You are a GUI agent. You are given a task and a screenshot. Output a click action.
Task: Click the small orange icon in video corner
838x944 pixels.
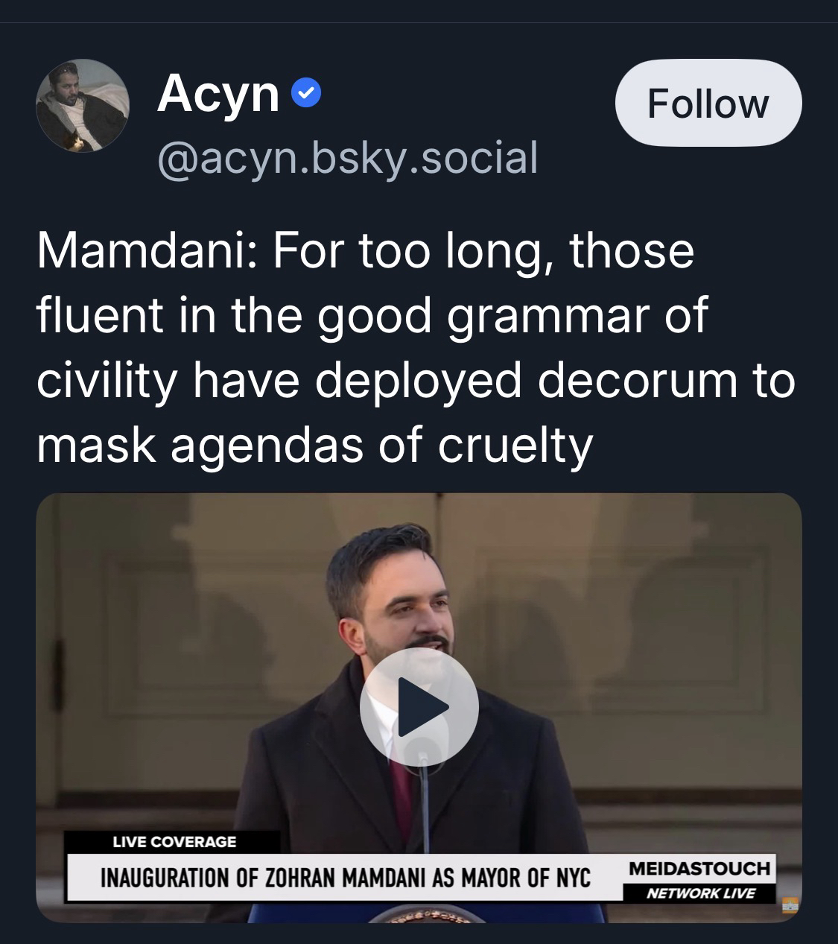790,906
